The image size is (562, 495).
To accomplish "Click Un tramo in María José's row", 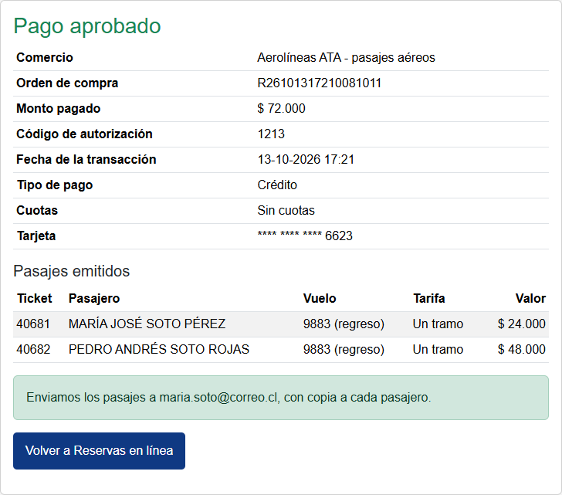I will (x=438, y=324).
